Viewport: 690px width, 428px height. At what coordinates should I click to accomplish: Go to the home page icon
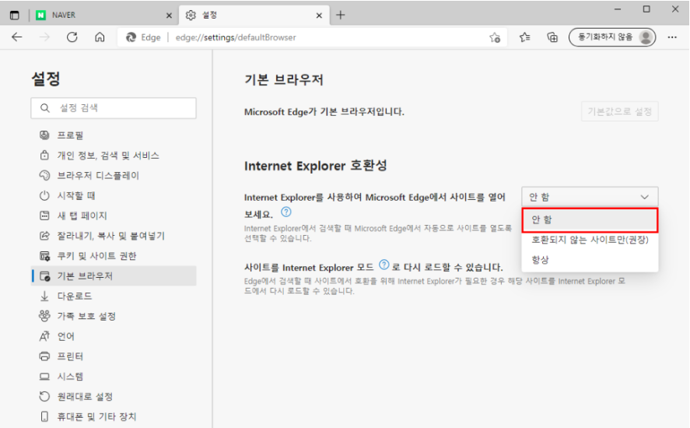pos(100,37)
